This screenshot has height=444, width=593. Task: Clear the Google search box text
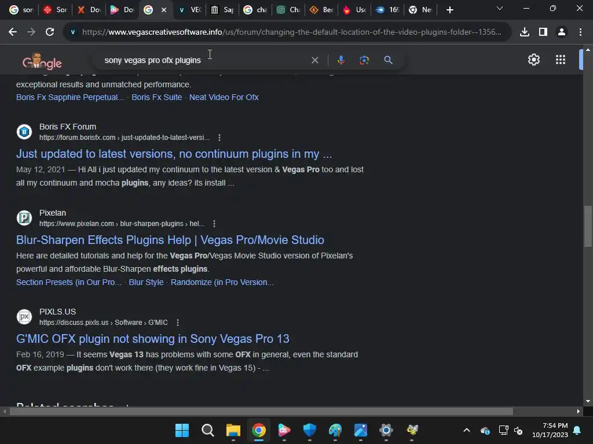coord(314,60)
